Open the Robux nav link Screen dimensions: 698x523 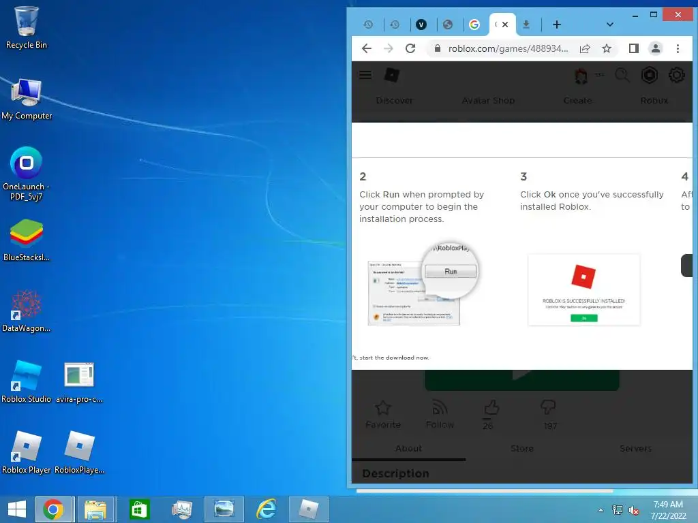click(654, 101)
